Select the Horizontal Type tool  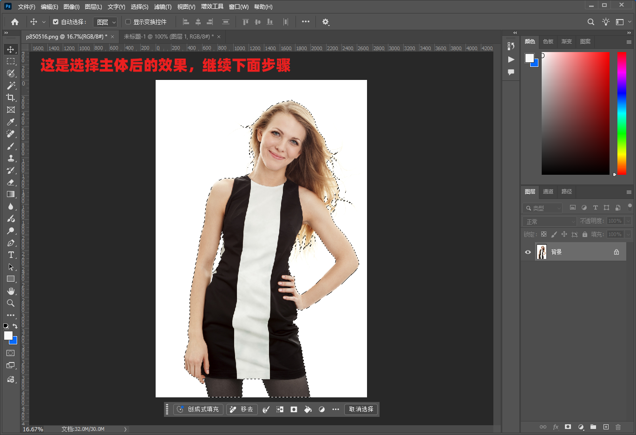tap(11, 255)
